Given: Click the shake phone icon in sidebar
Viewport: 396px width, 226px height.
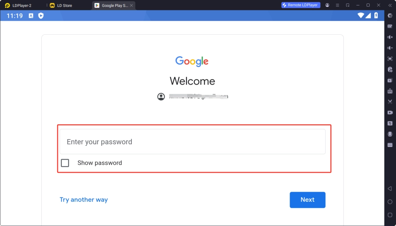Looking at the screenshot, I should (390, 134).
